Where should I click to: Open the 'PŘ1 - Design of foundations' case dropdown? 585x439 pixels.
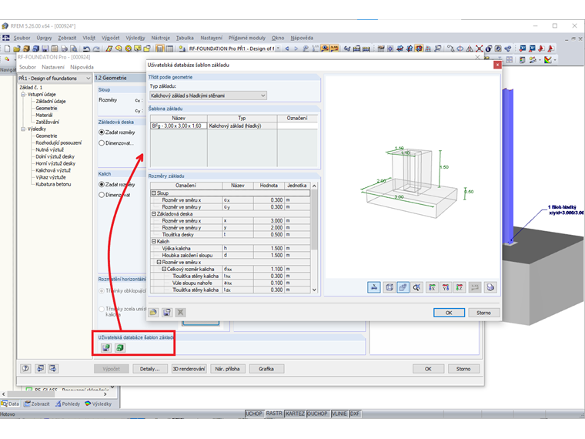(55, 78)
